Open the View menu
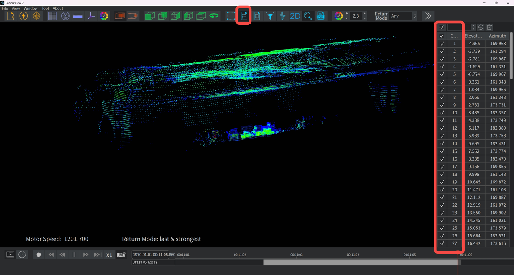This screenshot has width=514, height=275. (x=16, y=8)
